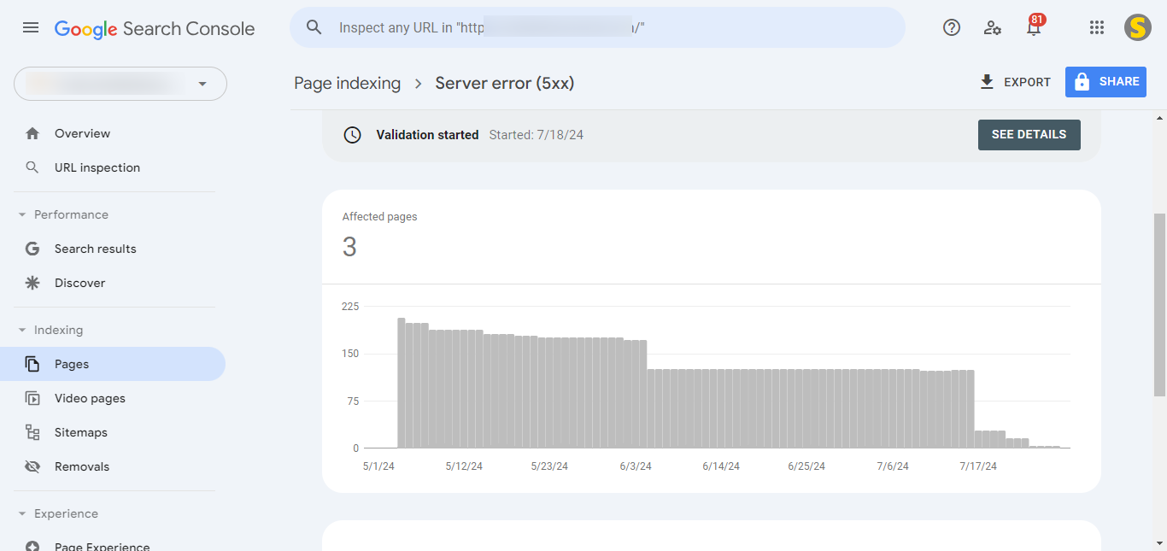Image resolution: width=1167 pixels, height=551 pixels.
Task: Click the Video pages icon
Action: point(32,398)
